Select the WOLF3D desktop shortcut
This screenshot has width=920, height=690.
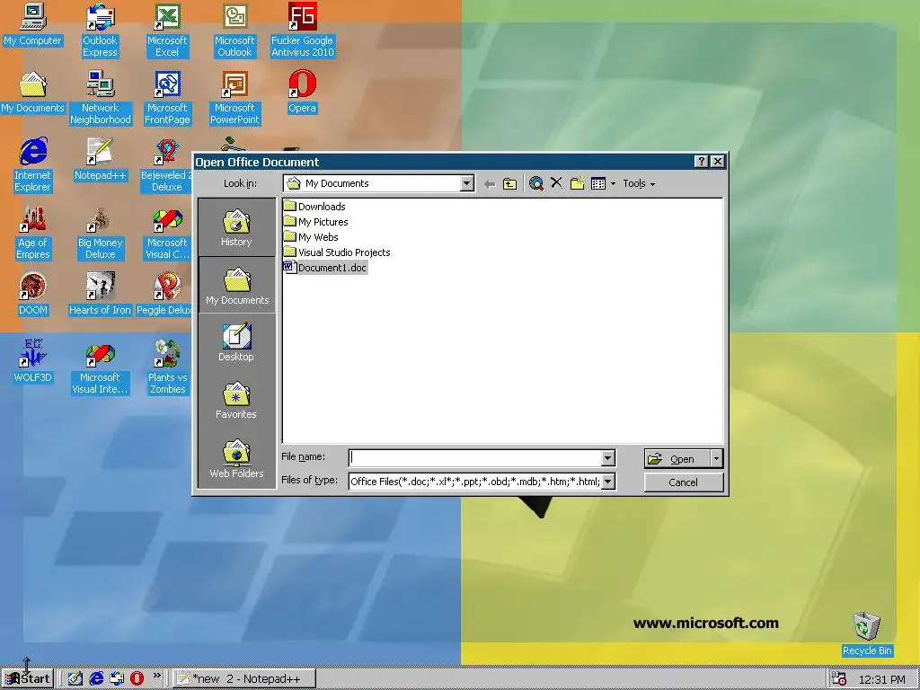(x=32, y=362)
